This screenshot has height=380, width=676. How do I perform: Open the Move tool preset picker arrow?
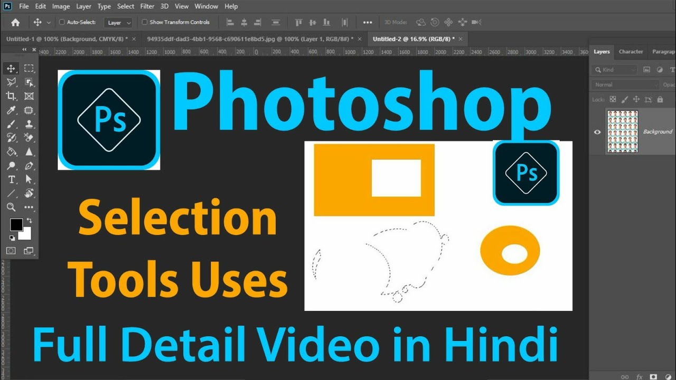point(49,23)
